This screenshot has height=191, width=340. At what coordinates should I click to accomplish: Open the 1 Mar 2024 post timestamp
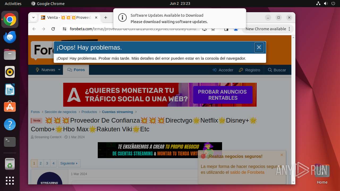pos(79,174)
